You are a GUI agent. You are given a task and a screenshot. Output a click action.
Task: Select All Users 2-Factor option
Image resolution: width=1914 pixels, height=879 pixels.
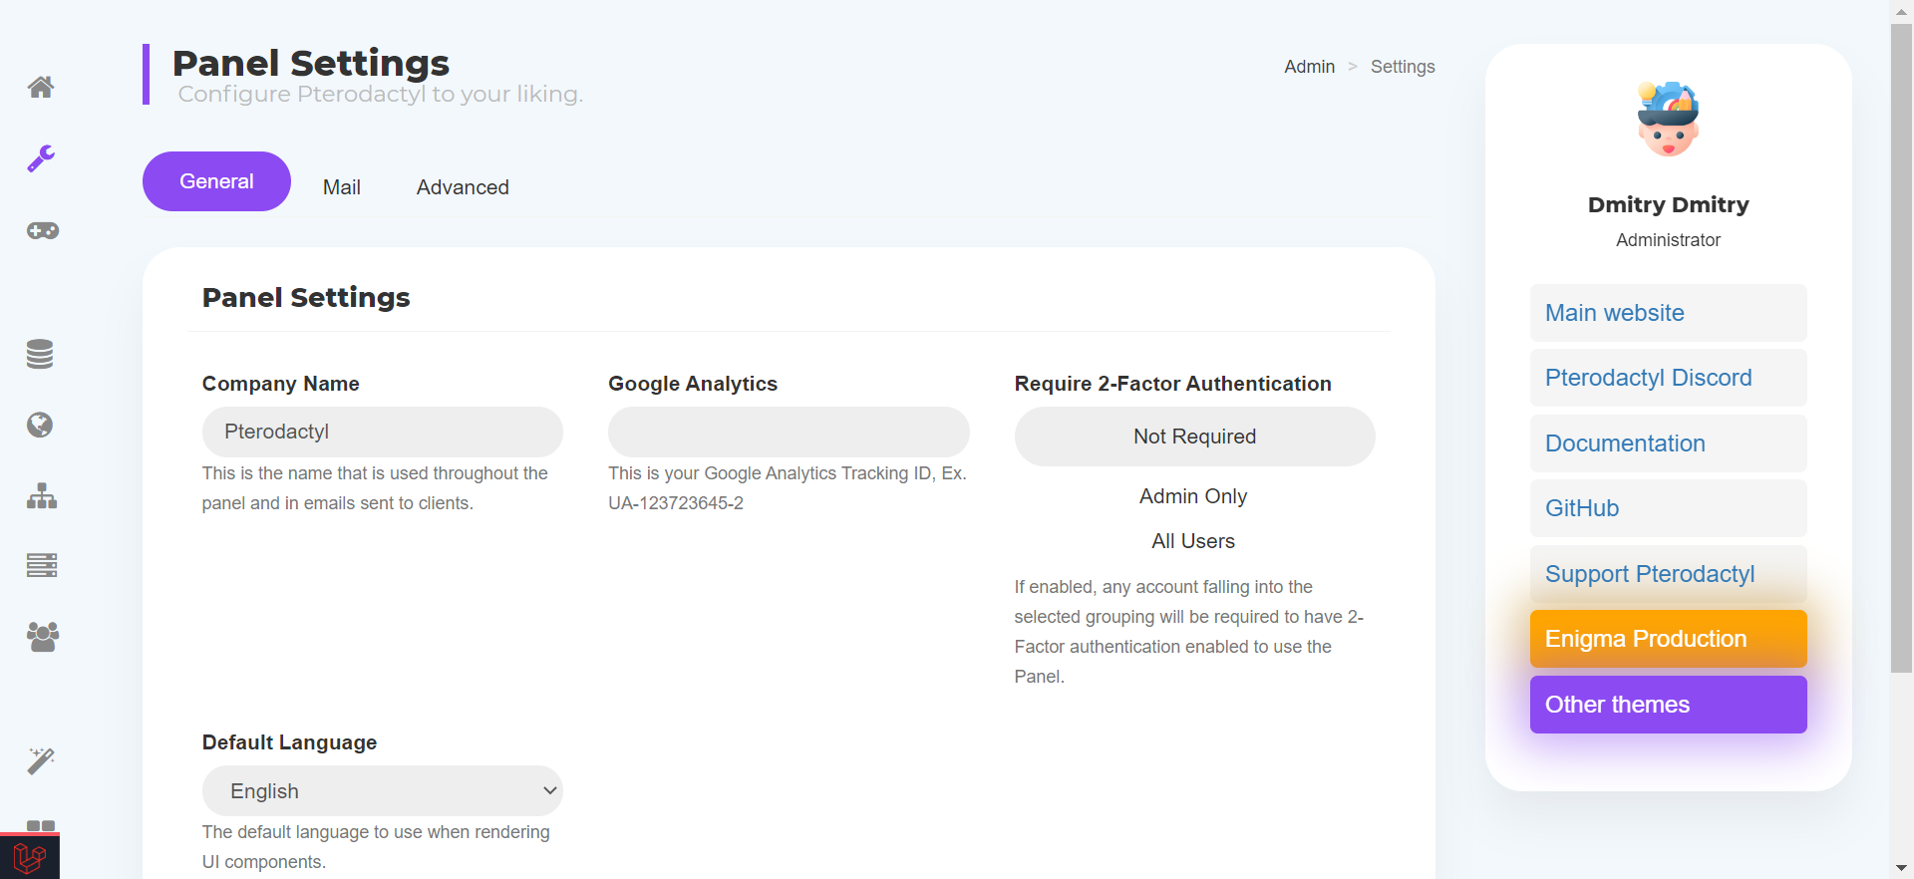pos(1193,541)
